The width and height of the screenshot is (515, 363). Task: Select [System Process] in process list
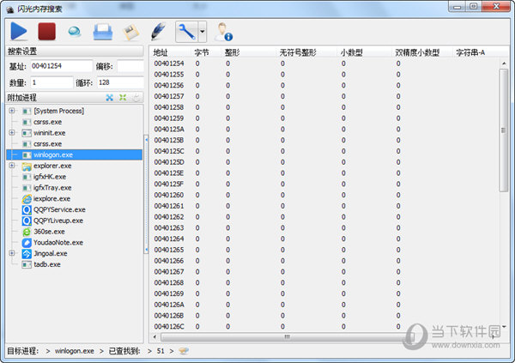point(58,111)
